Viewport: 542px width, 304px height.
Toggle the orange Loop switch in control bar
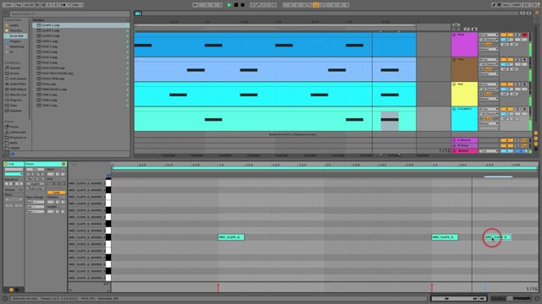tap(316, 5)
